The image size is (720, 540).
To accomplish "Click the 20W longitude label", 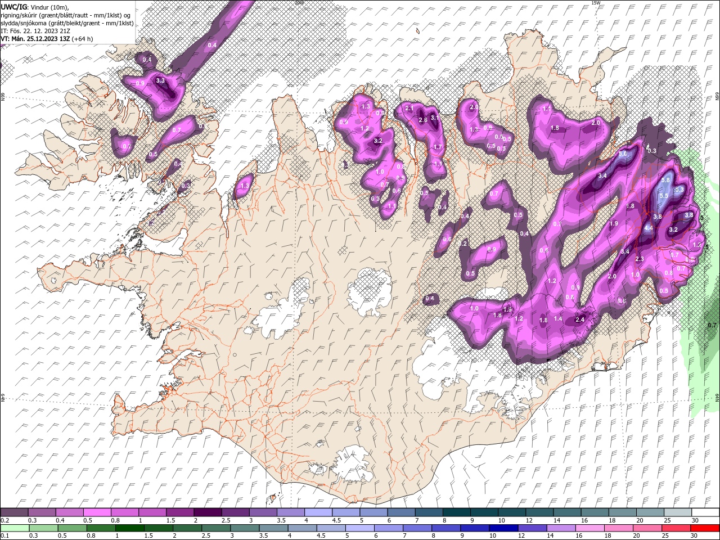I will point(299,3).
